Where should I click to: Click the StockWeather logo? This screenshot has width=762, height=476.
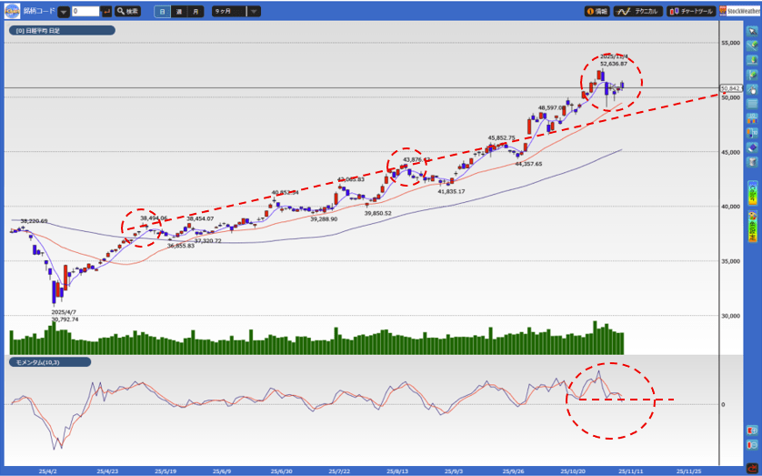740,11
